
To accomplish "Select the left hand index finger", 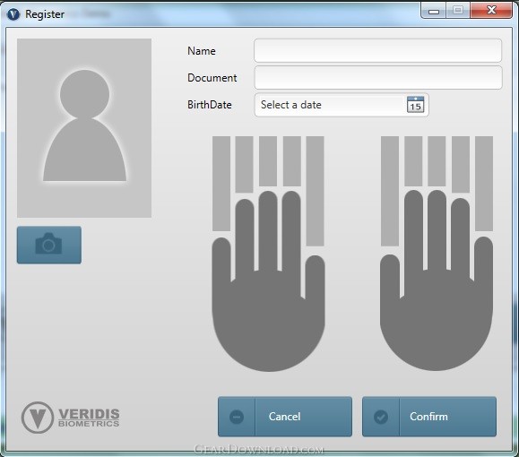I will coord(292,161).
